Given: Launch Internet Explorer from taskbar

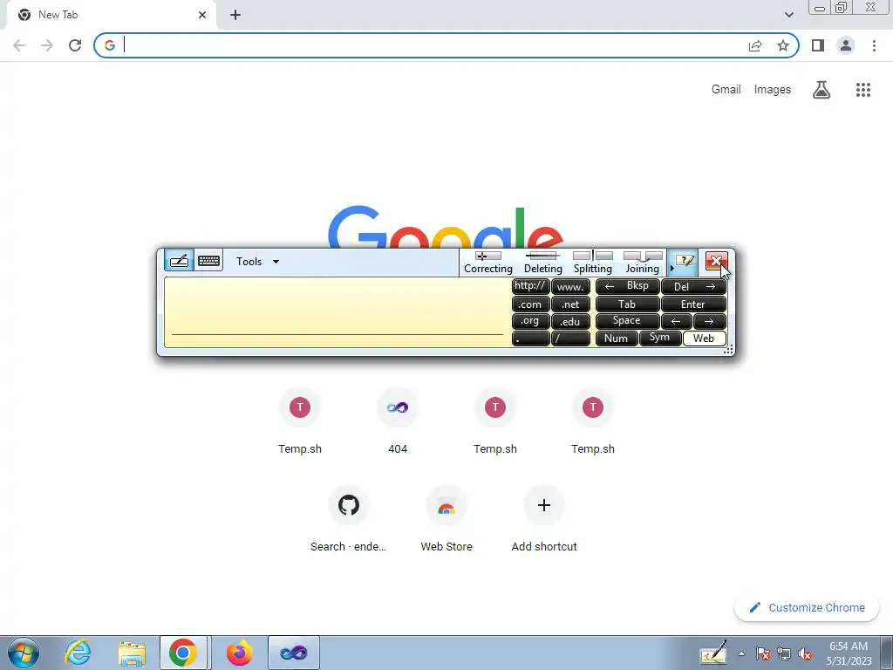Looking at the screenshot, I should tap(78, 653).
